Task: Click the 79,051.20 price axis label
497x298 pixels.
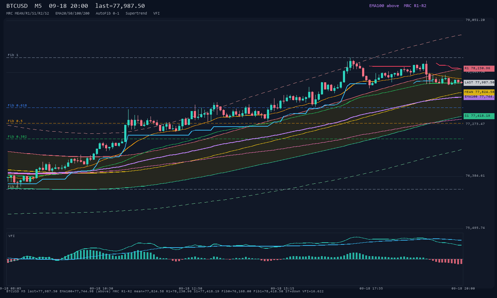Action: point(475,20)
